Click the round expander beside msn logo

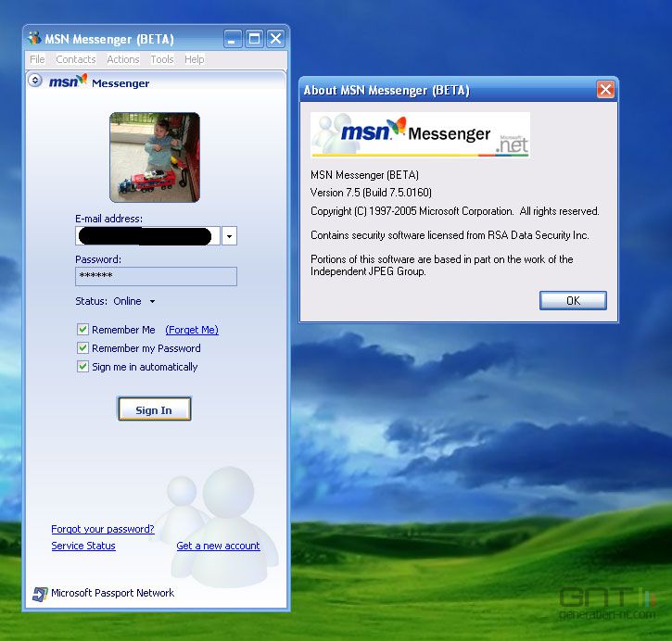(x=35, y=80)
